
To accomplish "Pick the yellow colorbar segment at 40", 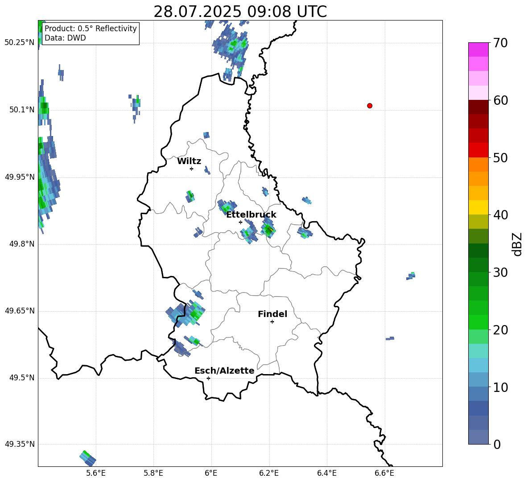I will click(x=478, y=207).
